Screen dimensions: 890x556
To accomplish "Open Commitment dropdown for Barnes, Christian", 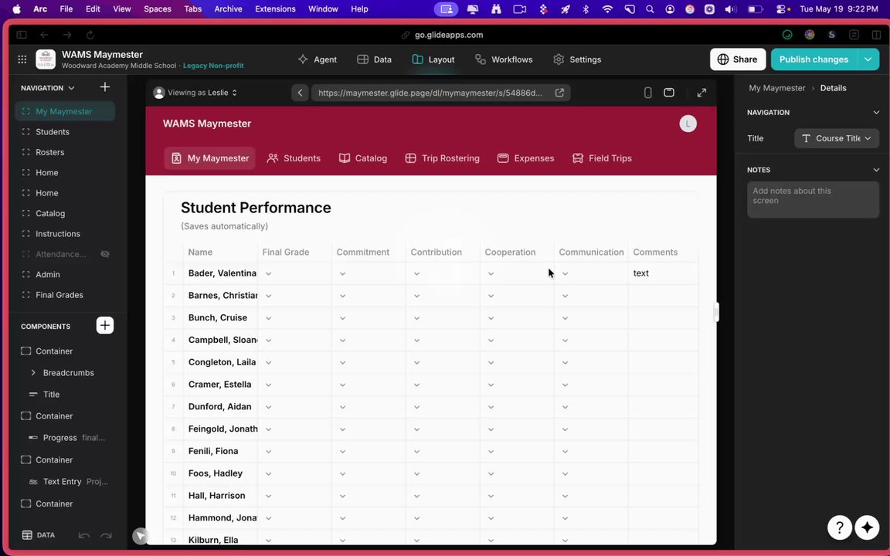I will 342,296.
